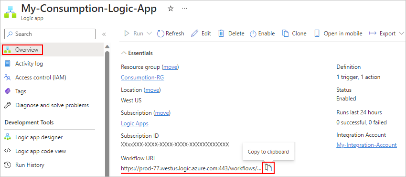Click the Run History clock icon
This screenshot has height=177, width=406.
click(8, 165)
